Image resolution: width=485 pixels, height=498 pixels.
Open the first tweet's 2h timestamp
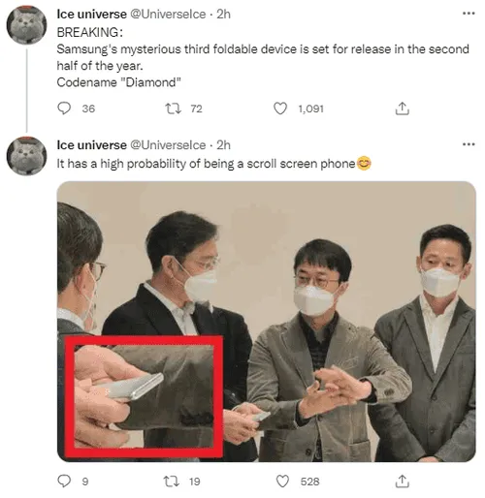click(x=223, y=15)
